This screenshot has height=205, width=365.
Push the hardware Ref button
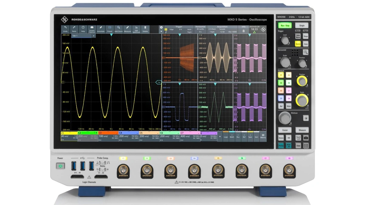pyautogui.click(x=281, y=106)
